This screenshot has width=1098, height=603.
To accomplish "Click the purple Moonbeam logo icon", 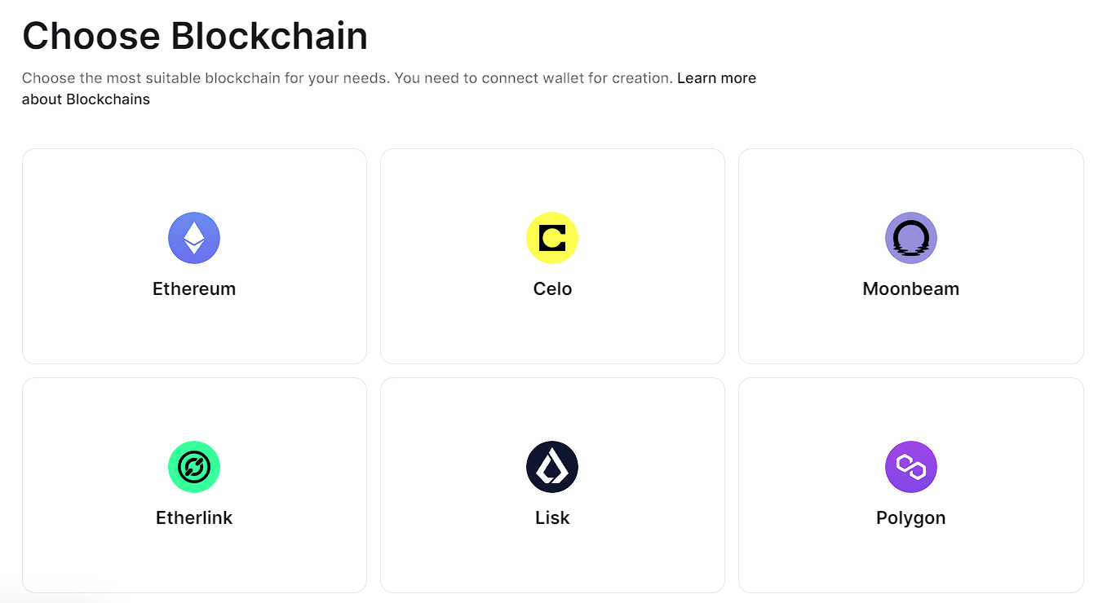I will 910,238.
